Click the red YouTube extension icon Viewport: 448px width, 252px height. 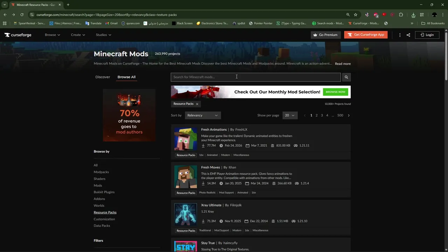384,15
